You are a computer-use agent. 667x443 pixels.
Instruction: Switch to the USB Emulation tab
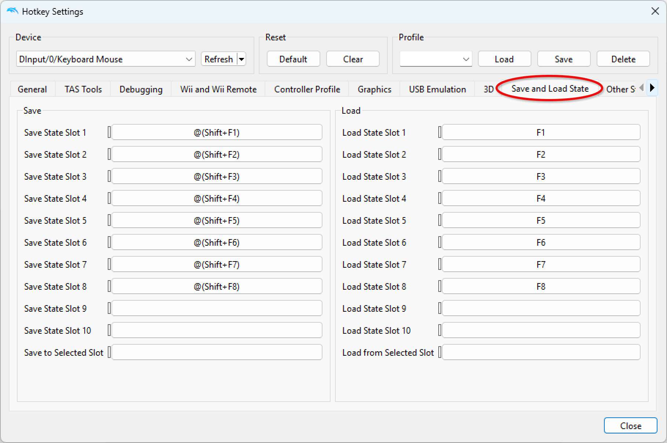coord(438,89)
